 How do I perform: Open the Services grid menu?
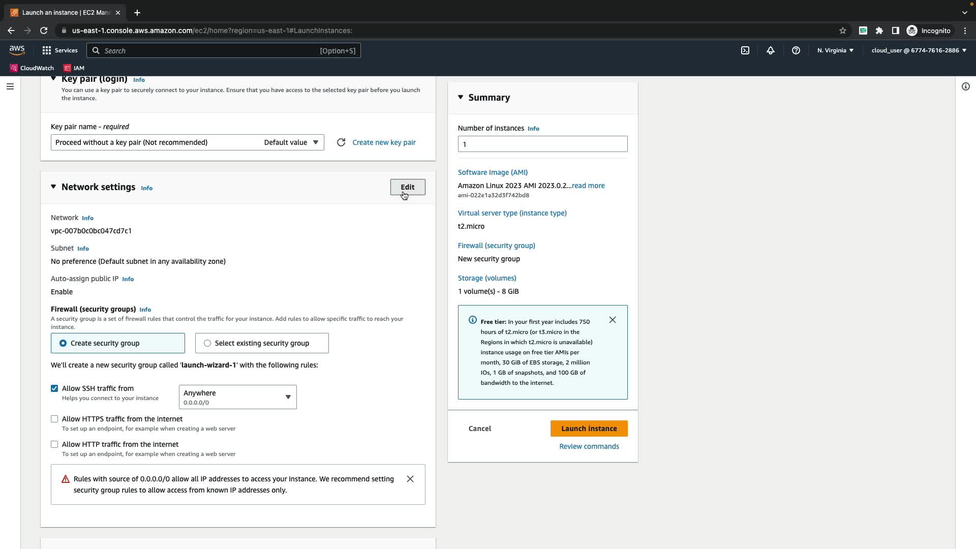[60, 50]
